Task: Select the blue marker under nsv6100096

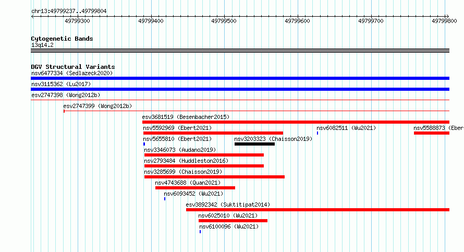Action: tap(200, 232)
